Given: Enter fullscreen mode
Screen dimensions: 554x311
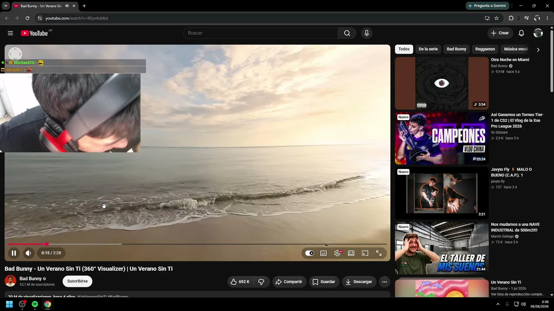Looking at the screenshot, I should (379, 253).
